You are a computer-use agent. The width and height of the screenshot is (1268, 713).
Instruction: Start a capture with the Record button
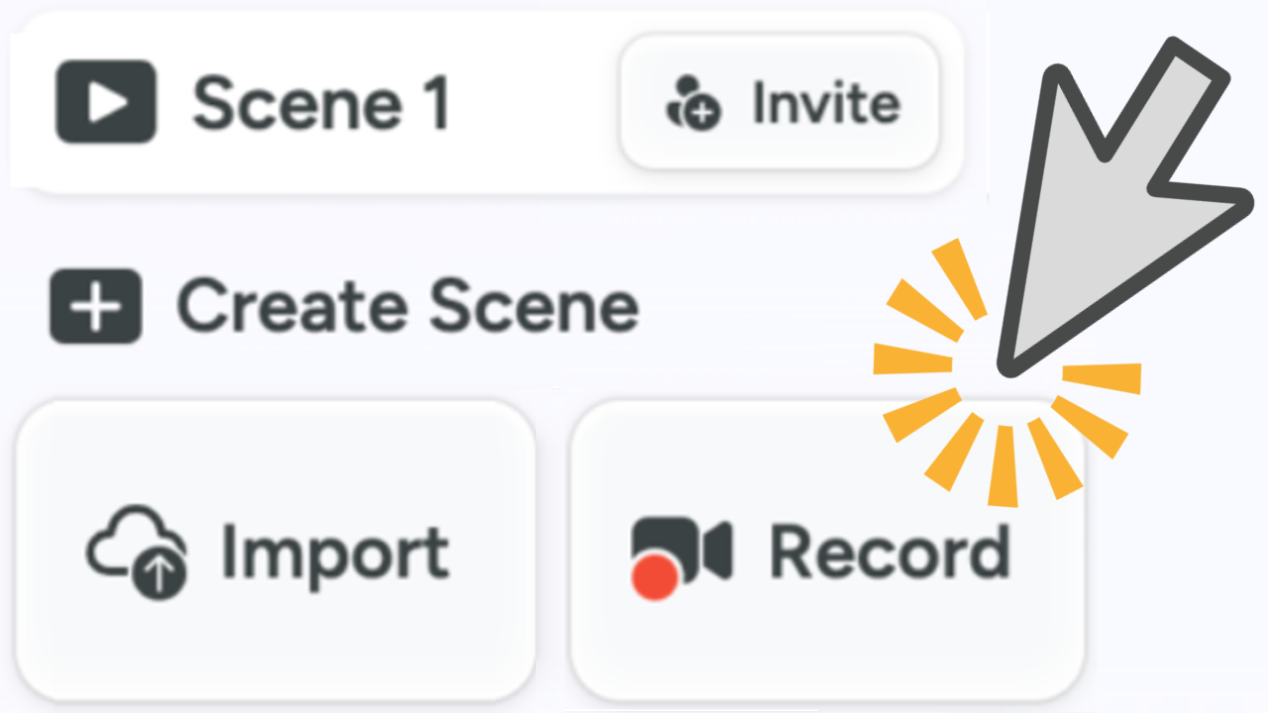click(827, 552)
